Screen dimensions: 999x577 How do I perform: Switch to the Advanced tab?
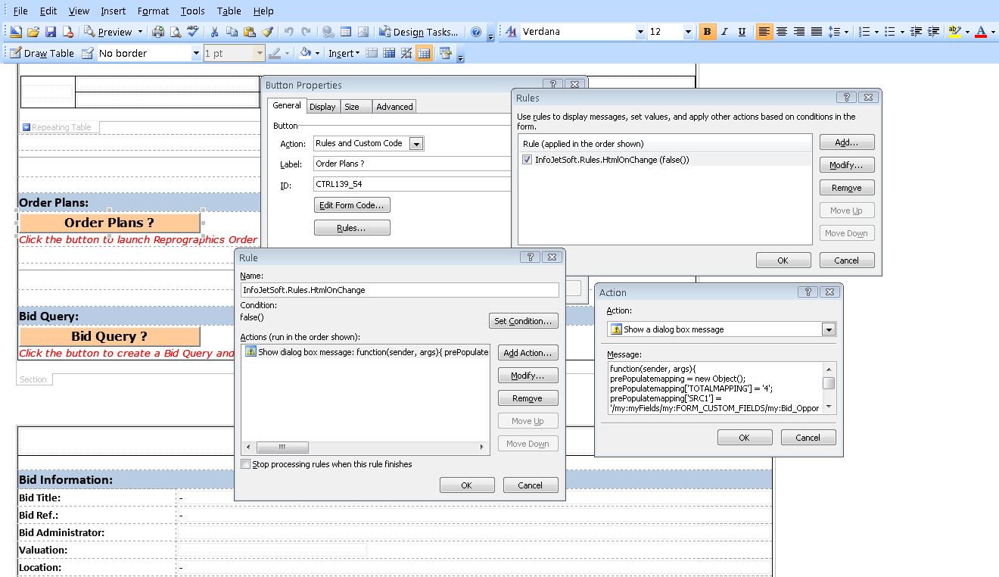[x=394, y=107]
